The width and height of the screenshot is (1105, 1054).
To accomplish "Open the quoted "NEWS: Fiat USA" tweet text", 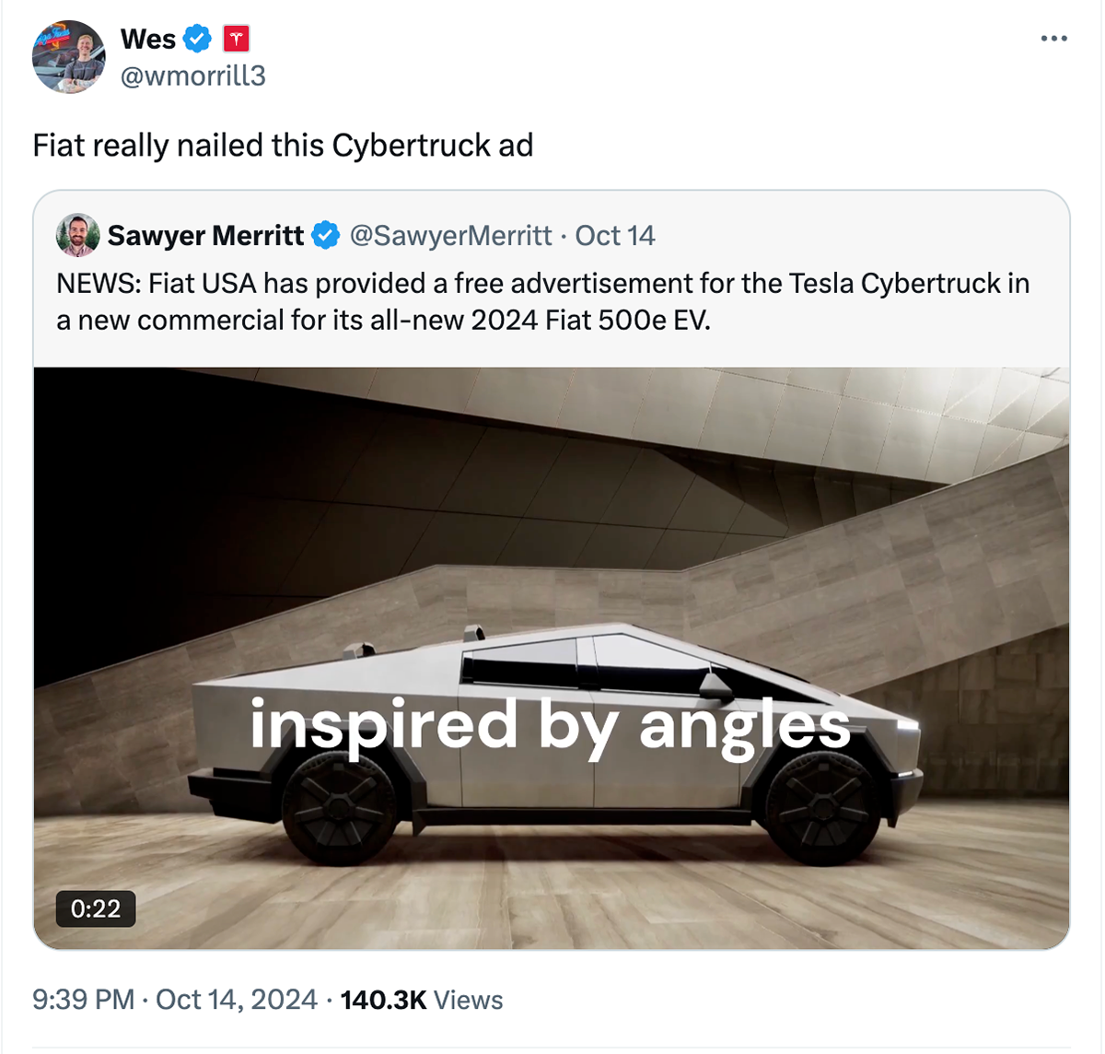I will [x=542, y=301].
